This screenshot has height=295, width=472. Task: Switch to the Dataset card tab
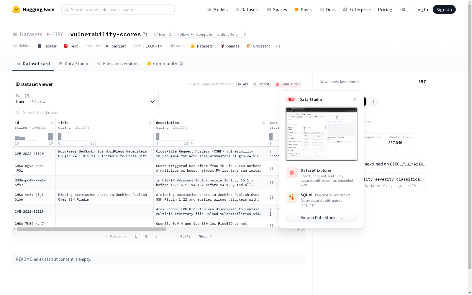pyautogui.click(x=33, y=63)
